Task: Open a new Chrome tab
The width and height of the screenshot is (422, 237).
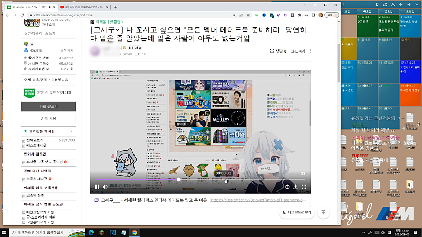Action: (x=116, y=7)
